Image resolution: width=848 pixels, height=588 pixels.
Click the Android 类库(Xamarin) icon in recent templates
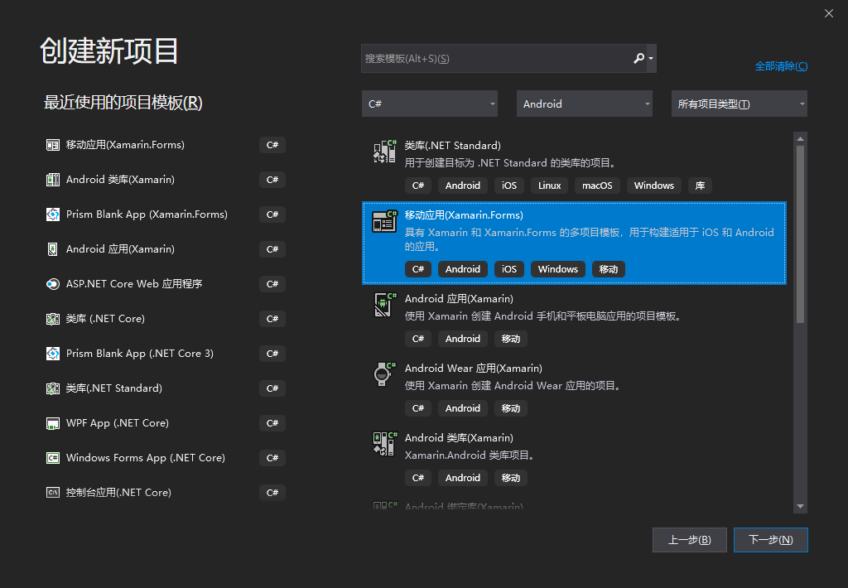tap(52, 180)
